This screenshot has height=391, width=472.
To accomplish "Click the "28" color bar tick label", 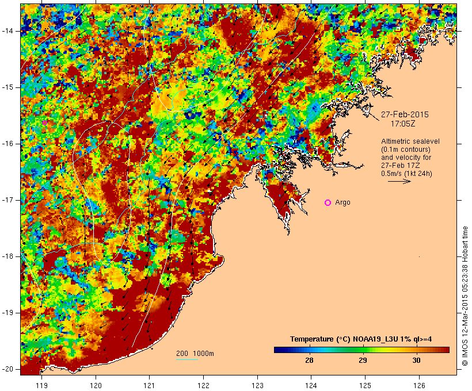I will point(309,360).
